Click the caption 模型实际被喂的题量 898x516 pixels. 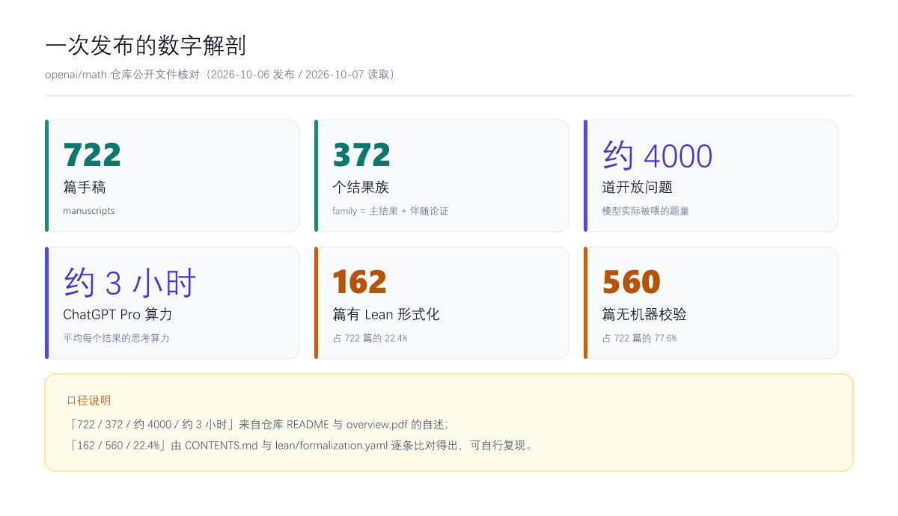point(645,211)
